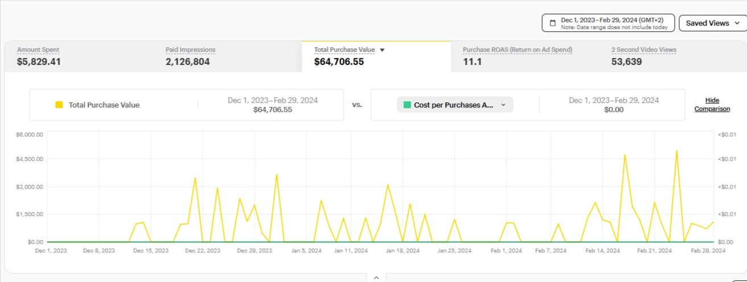Click the Dec 22, 2023 spike on chart
747x282 pixels.
[x=195, y=178]
